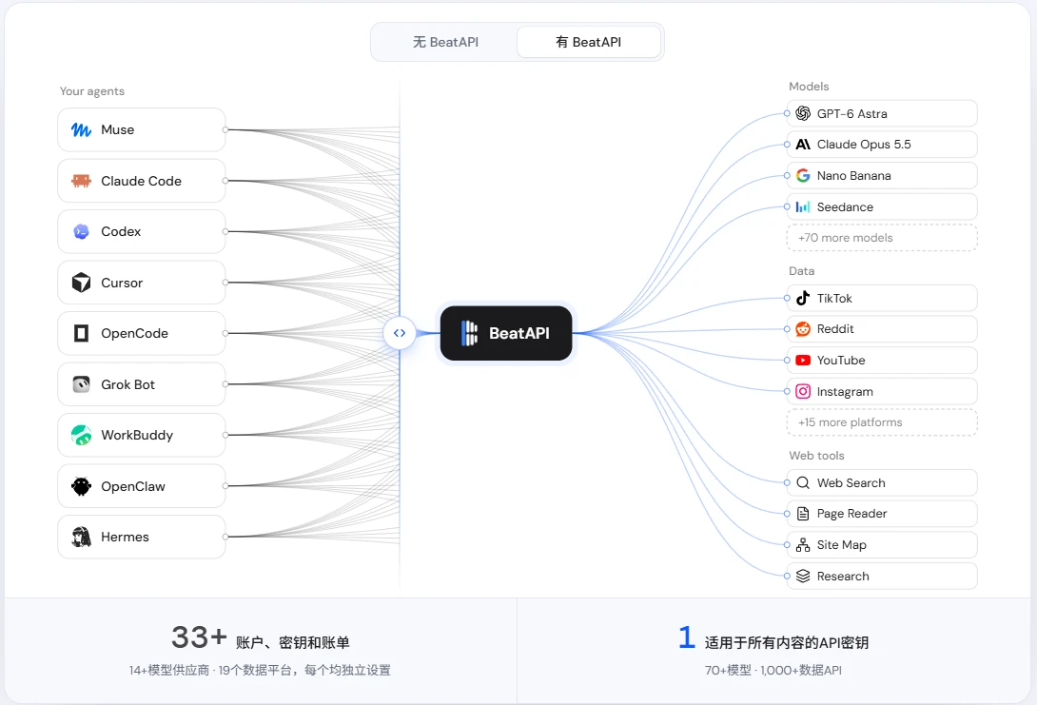Select the Grok Bot agent label
This screenshot has width=1037, height=705.
[127, 384]
